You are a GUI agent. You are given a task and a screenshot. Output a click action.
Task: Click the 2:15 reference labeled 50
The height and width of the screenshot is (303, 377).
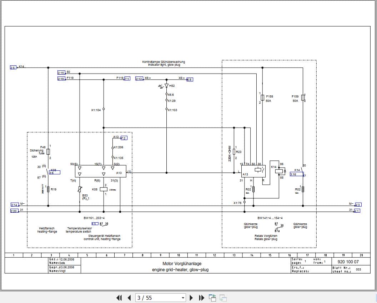pos(61,72)
